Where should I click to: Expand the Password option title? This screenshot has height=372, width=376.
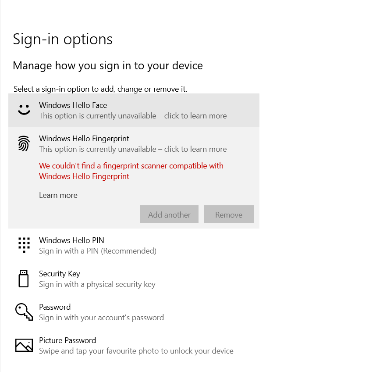tap(55, 307)
